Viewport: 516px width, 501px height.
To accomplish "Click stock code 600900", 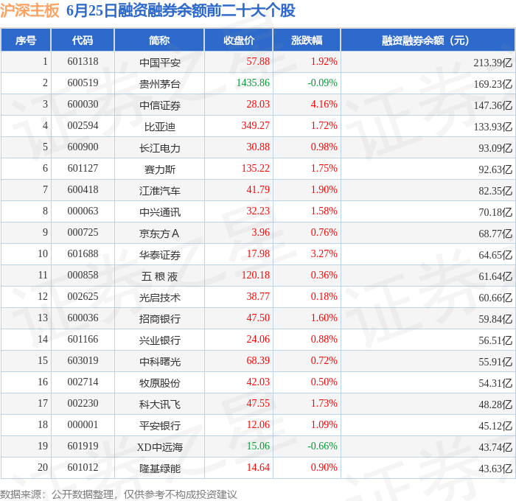I will (x=83, y=147).
